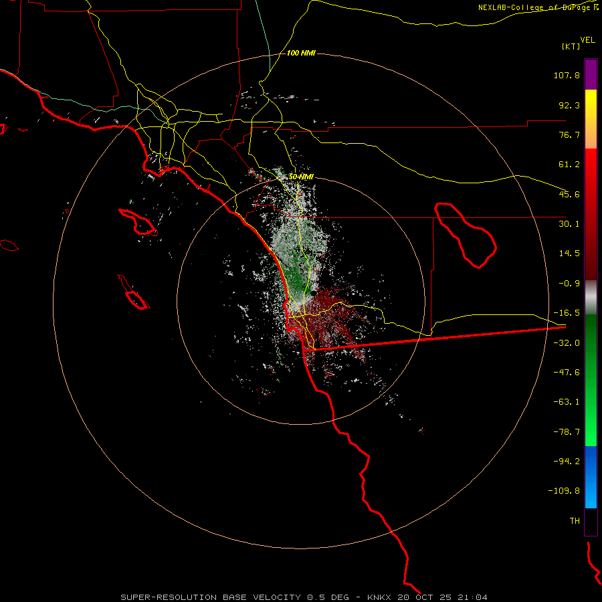This screenshot has height=602, width=602.
Task: Click the Super-Resolution Base Velocity caption
Action: pos(304,597)
